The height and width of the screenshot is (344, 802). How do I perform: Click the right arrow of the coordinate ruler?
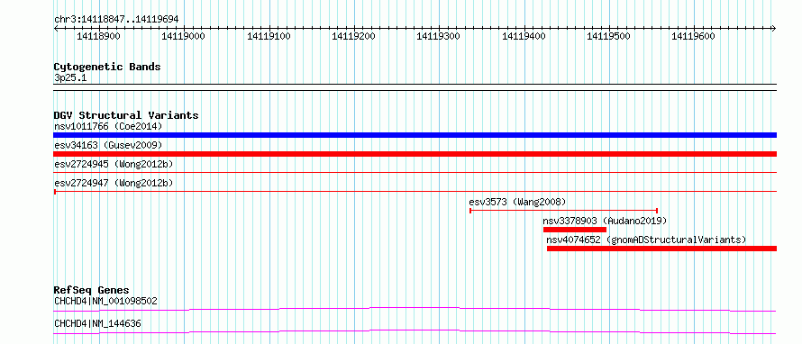[x=774, y=28]
